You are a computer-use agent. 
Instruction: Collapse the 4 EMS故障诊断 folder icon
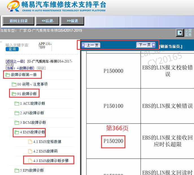(x=17, y=132)
